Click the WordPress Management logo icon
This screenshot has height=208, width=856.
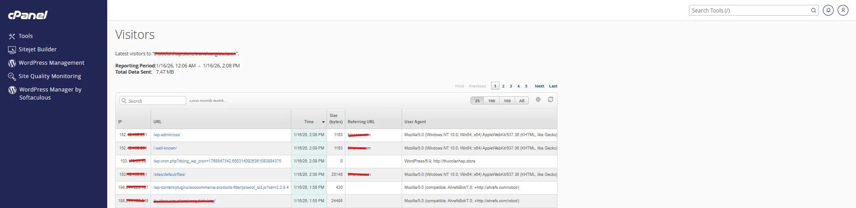[12, 63]
